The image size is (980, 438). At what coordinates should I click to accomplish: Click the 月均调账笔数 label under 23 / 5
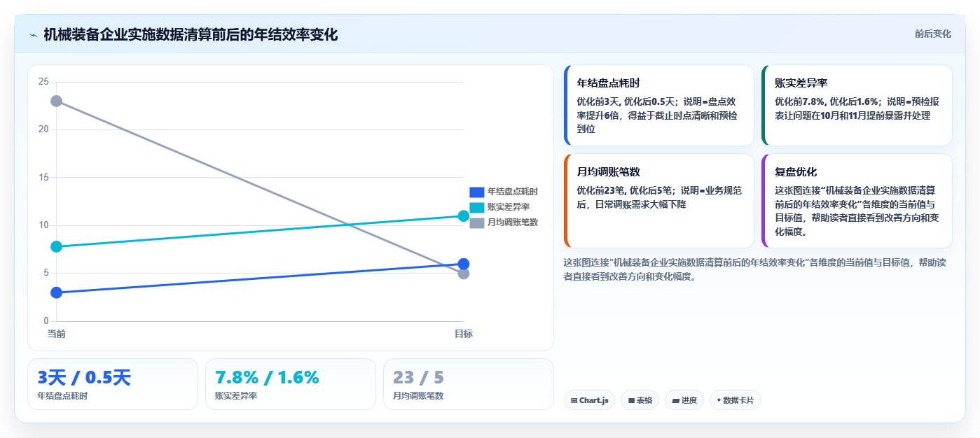pos(418,396)
